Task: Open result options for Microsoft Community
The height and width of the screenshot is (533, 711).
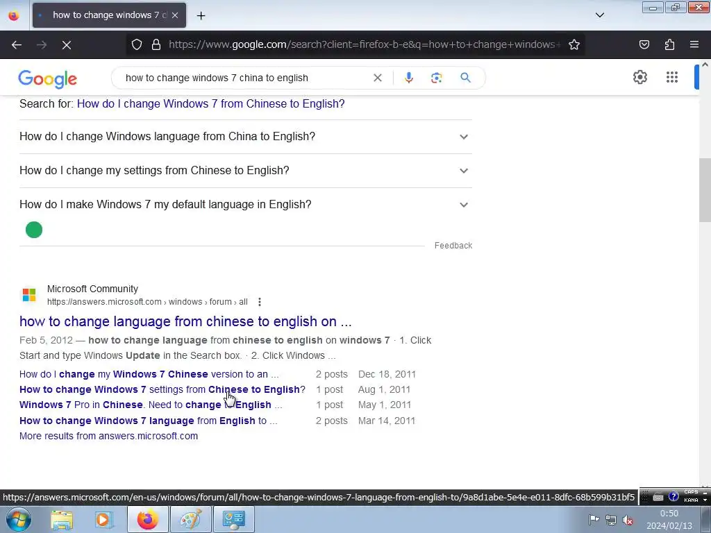Action: tap(260, 302)
